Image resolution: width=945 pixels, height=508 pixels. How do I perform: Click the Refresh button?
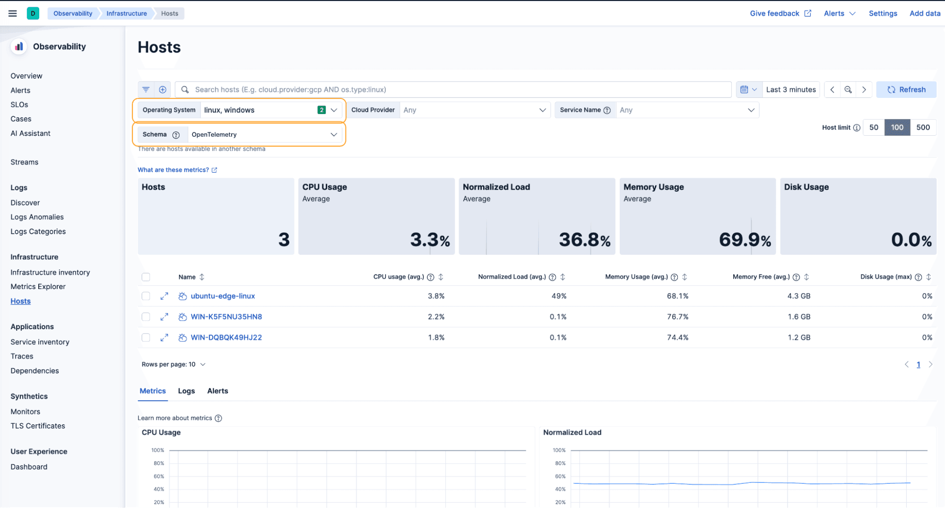point(906,89)
